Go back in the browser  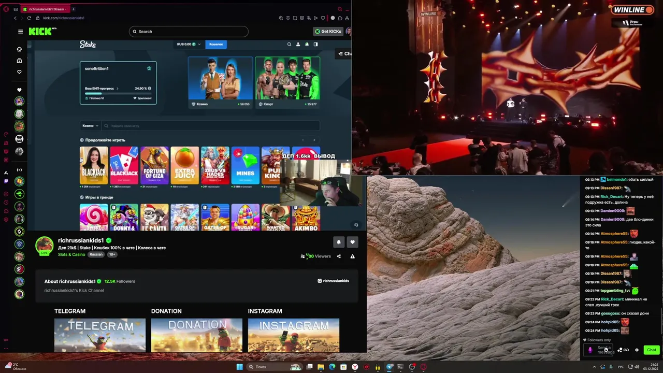pyautogui.click(x=15, y=18)
